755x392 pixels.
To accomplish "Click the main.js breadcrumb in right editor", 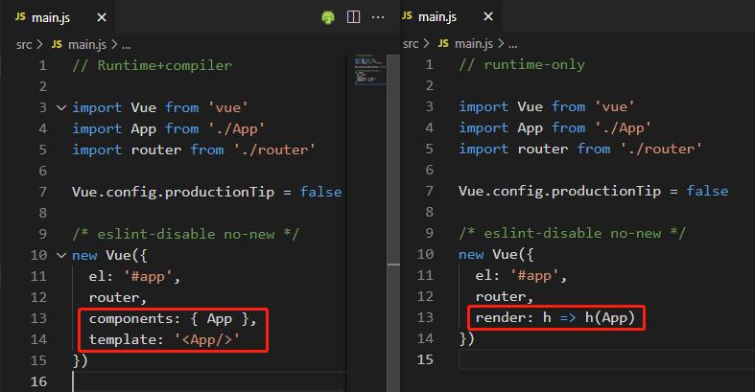I will [x=473, y=44].
